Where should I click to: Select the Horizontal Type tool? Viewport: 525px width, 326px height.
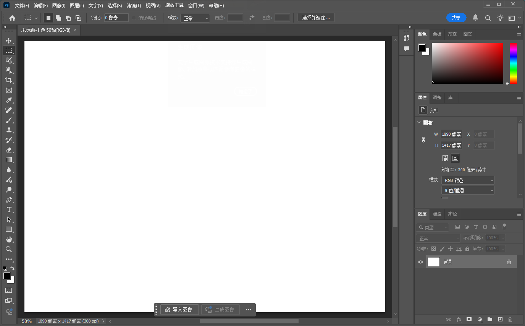click(9, 209)
